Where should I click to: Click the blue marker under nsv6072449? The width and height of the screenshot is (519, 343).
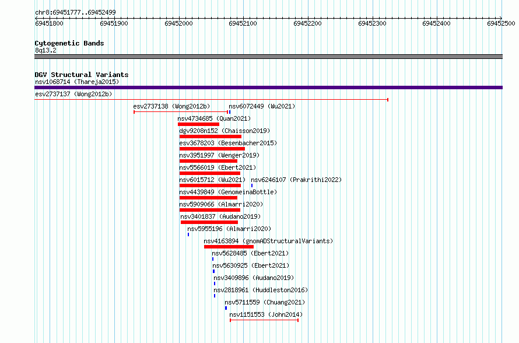click(x=230, y=112)
